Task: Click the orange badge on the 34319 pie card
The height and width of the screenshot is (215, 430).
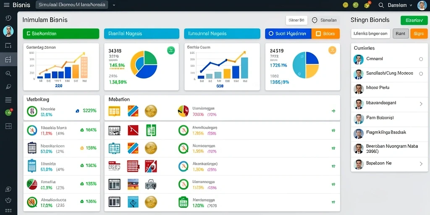Action: (x=332, y=50)
